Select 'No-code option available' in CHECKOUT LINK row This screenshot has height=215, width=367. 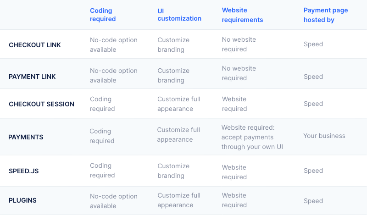point(113,44)
